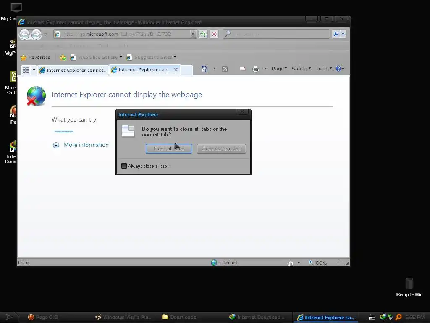Open Recycle Bin desktop icon

(x=409, y=287)
